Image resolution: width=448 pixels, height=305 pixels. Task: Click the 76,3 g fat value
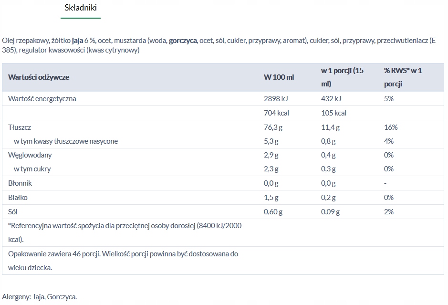[x=273, y=127]
